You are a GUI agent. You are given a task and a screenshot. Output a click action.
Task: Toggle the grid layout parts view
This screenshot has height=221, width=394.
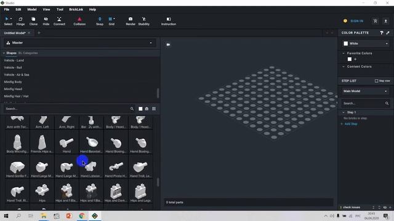click(154, 109)
